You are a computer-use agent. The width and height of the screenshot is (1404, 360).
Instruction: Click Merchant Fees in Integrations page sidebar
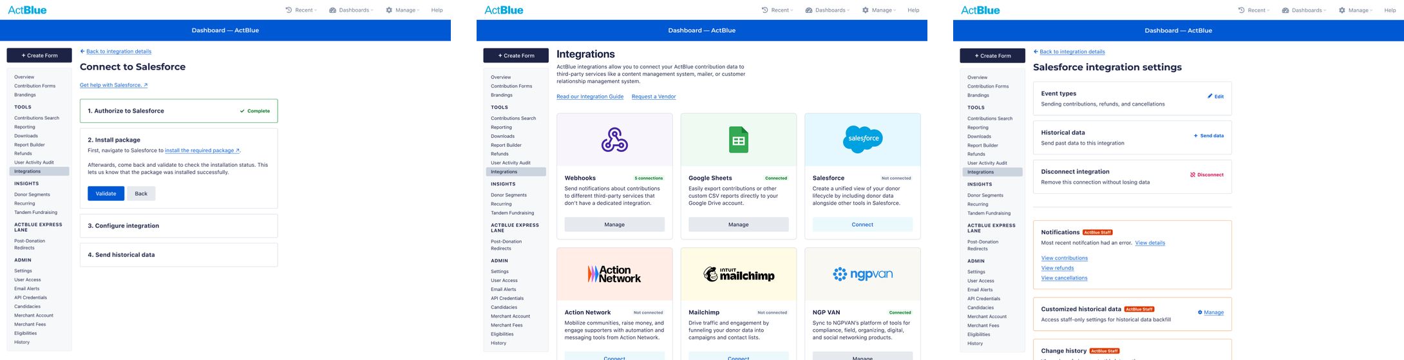coord(507,325)
